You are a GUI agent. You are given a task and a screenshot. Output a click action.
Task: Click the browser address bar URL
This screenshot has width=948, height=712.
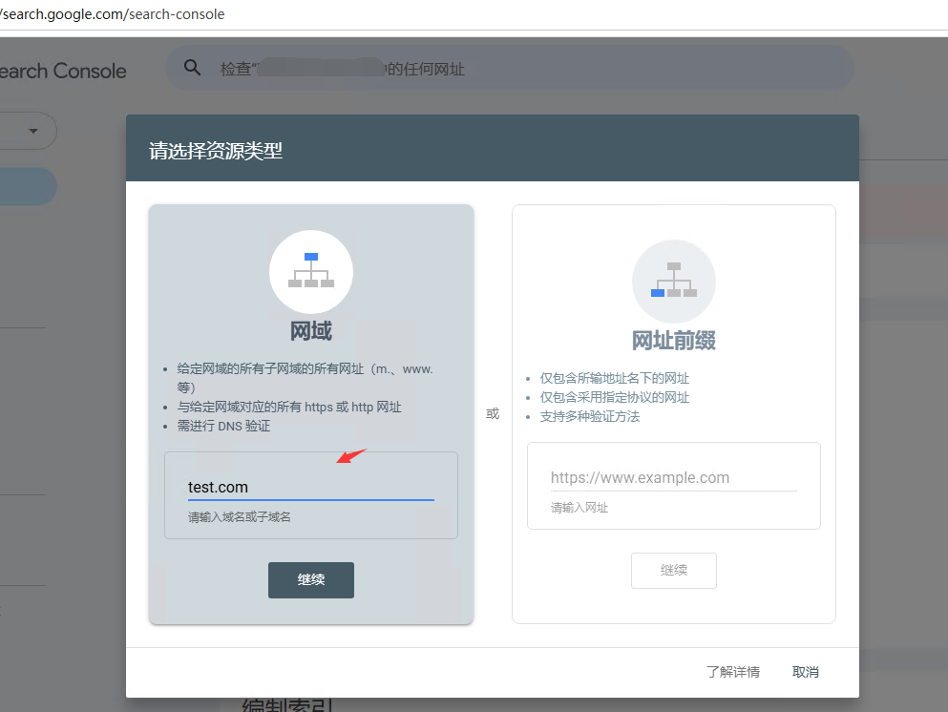115,14
